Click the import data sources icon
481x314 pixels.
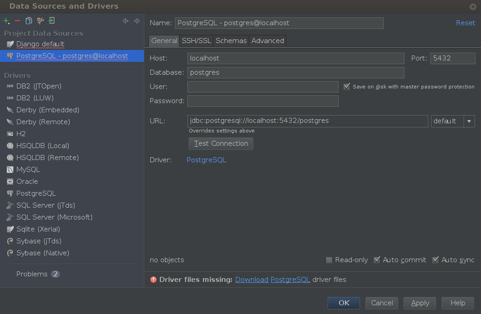click(x=51, y=21)
